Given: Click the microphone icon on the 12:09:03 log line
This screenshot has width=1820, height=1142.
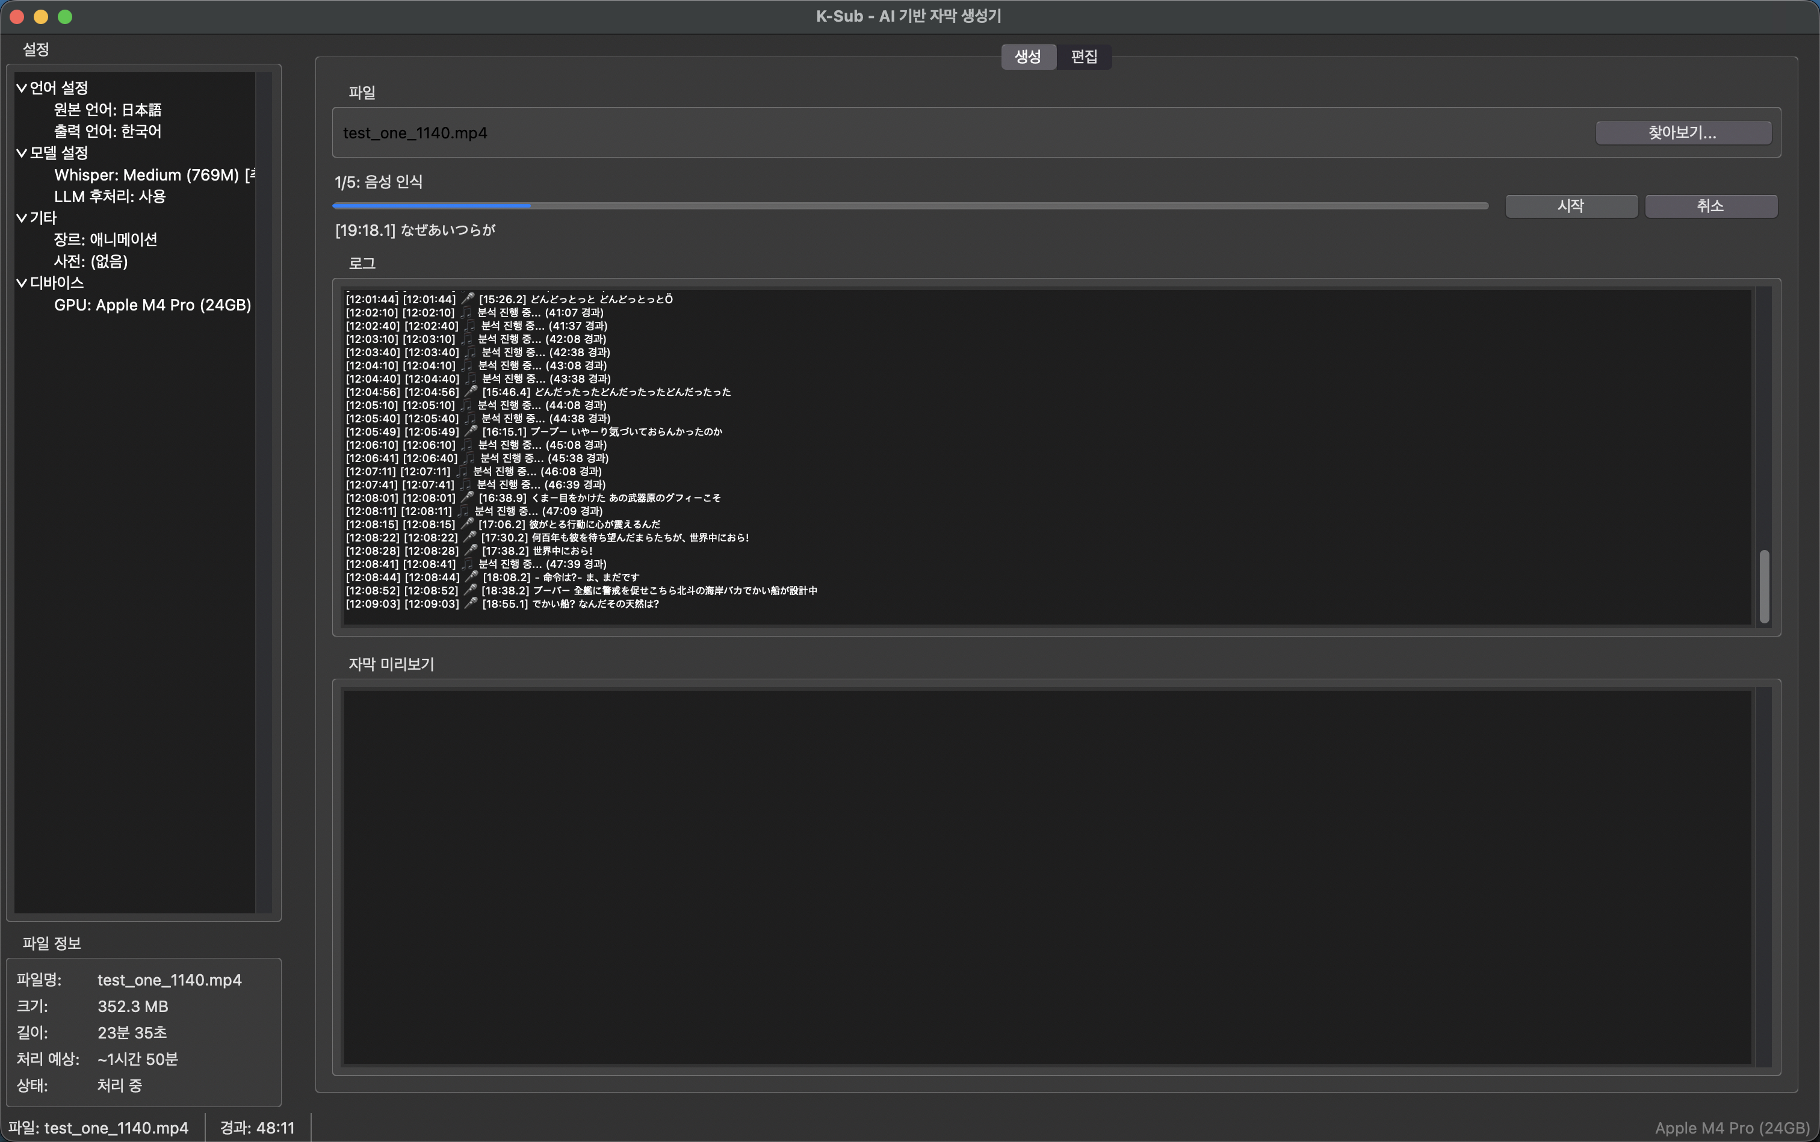Looking at the screenshot, I should click(x=471, y=603).
